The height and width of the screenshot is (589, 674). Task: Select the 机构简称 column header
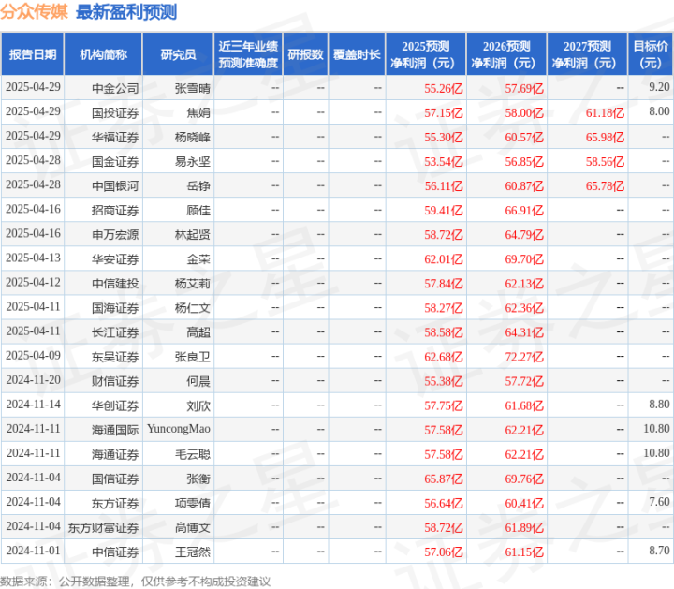pos(103,54)
